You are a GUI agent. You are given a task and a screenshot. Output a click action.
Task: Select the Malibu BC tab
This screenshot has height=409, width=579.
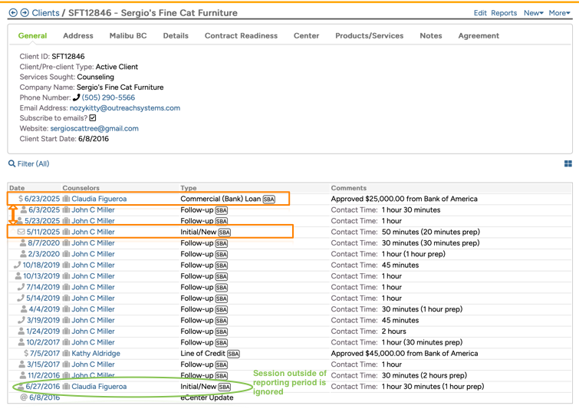pyautogui.click(x=128, y=36)
